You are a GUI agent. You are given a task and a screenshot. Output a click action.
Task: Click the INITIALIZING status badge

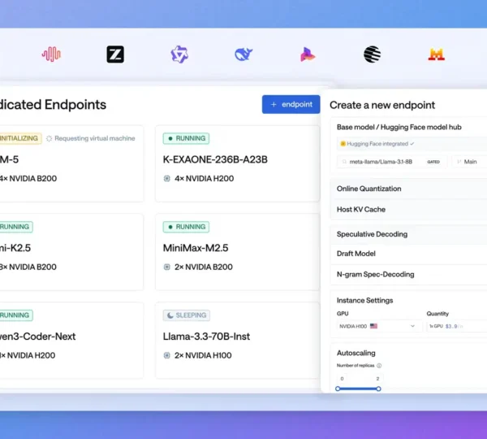(x=20, y=138)
